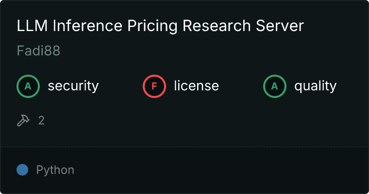Screen dimensions: 369x194
Task: Click the empty area right of tools count
Action: click(x=194, y=120)
